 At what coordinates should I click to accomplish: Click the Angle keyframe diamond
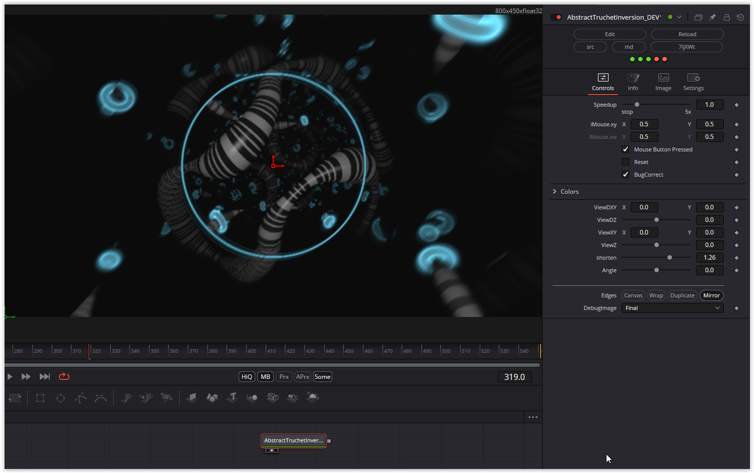pos(736,270)
